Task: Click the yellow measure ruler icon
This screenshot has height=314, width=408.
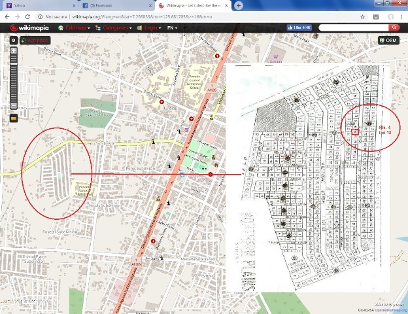Action: click(14, 118)
